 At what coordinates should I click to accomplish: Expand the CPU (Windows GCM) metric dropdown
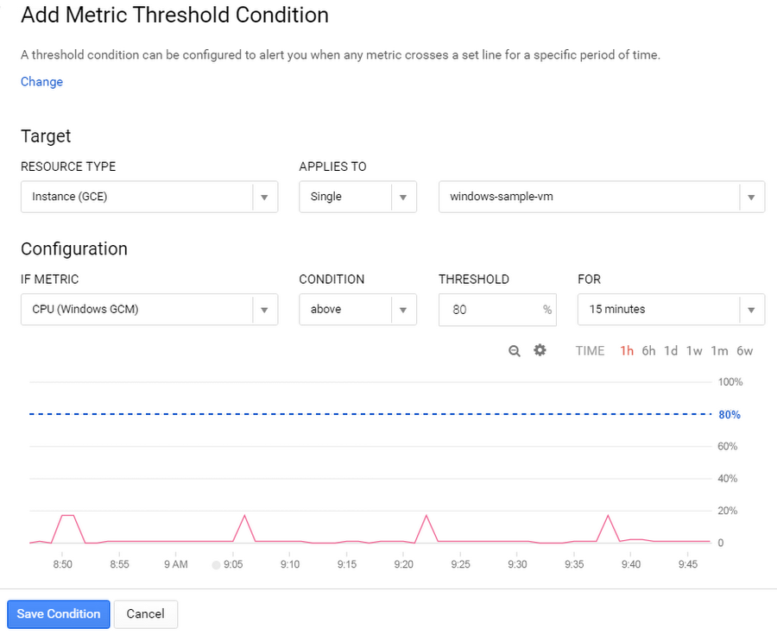(x=149, y=310)
